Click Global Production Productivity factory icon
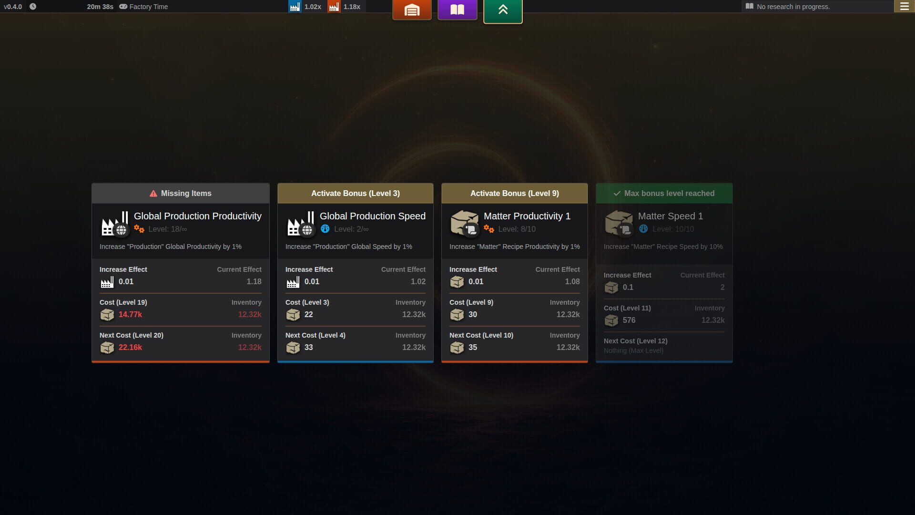915x515 pixels. [114, 224]
